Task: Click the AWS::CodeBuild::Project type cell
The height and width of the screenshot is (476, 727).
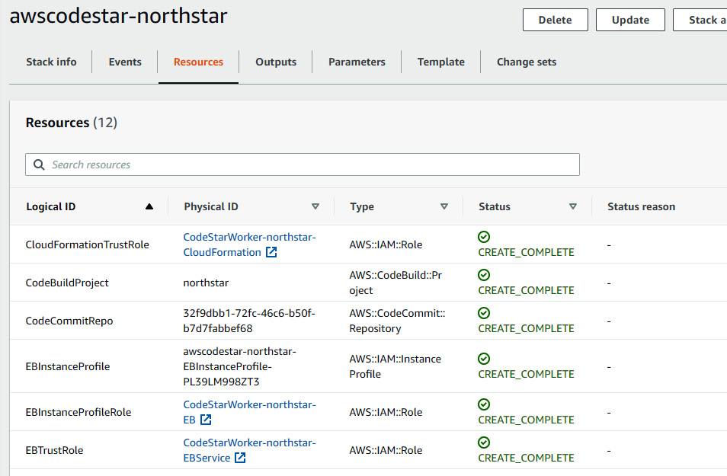Action: point(396,283)
